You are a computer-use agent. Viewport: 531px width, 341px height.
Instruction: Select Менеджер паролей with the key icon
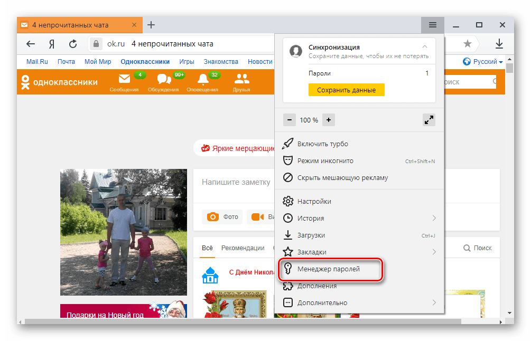(288, 270)
